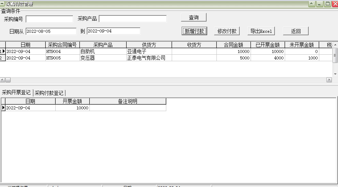The height and width of the screenshot is (187, 338).
Task: Click the 查询 search button
Action: point(194,17)
